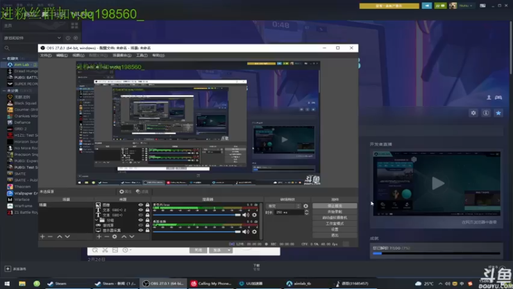The image size is (513, 289).
Task: Open OBS 场景集合 menu
Action: pos(122,55)
